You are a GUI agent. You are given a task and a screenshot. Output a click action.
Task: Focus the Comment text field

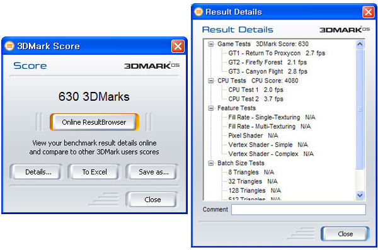pos(299,210)
